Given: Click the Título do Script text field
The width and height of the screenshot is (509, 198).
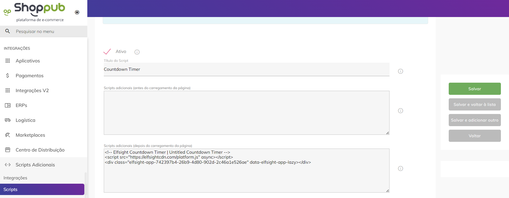Looking at the screenshot, I should pyautogui.click(x=246, y=69).
